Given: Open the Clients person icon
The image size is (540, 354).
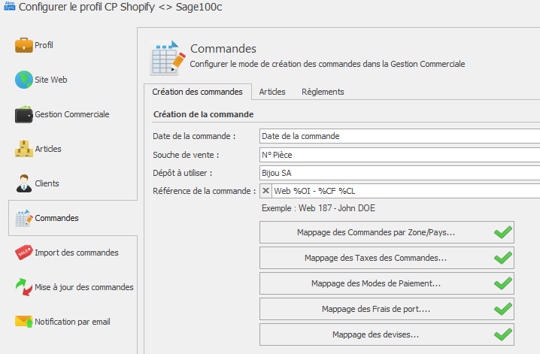Looking at the screenshot, I should click(24, 183).
